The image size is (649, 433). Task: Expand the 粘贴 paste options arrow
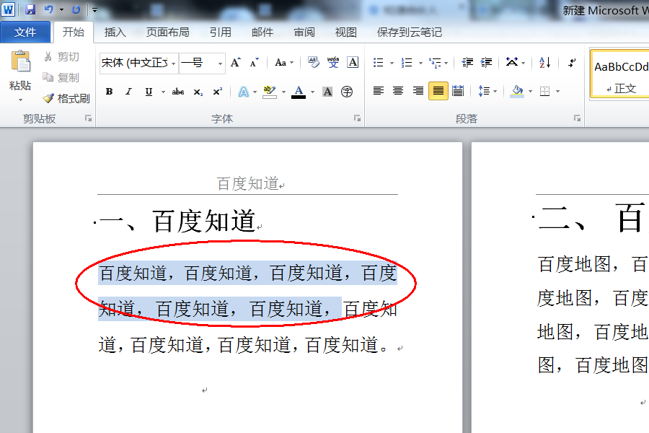20,100
